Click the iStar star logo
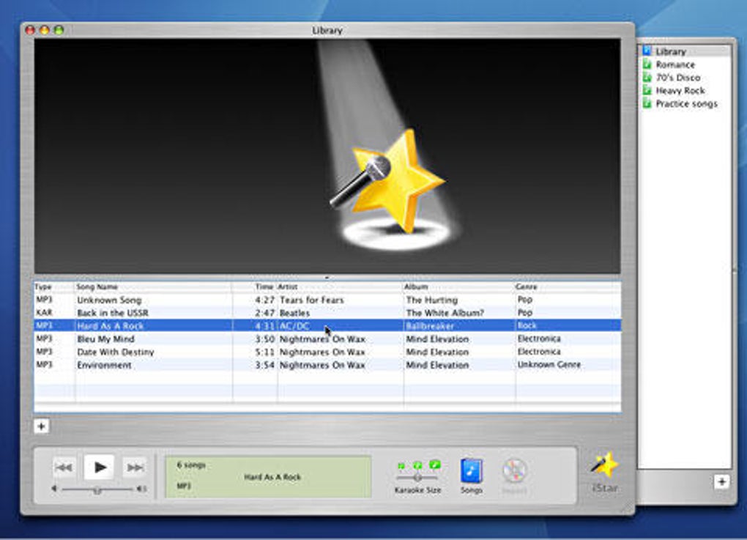This screenshot has height=540, width=747. point(604,465)
